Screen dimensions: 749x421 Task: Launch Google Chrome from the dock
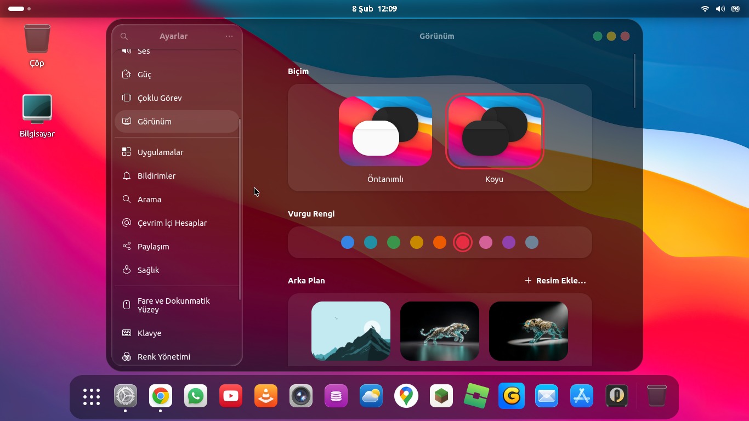[161, 396]
